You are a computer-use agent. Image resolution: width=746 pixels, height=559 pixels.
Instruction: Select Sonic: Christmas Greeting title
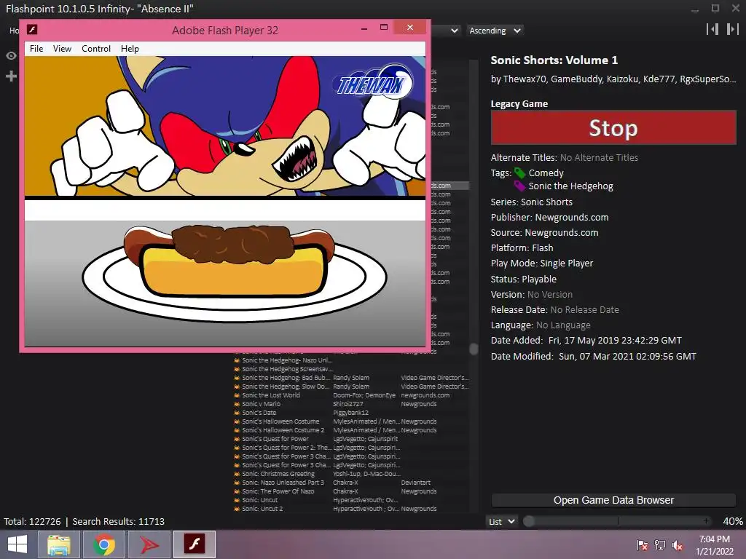(x=278, y=474)
